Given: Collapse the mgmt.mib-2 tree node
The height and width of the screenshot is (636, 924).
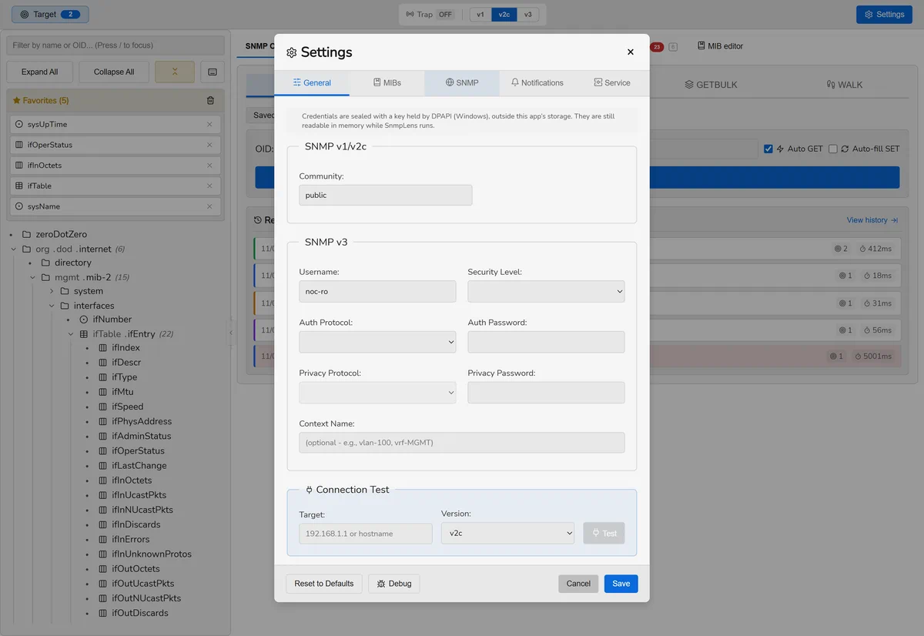Looking at the screenshot, I should (32, 277).
